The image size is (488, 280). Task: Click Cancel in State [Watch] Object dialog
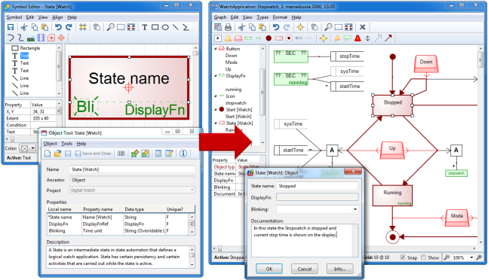coord(305,269)
